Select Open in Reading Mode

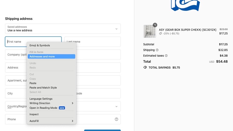point(51,108)
